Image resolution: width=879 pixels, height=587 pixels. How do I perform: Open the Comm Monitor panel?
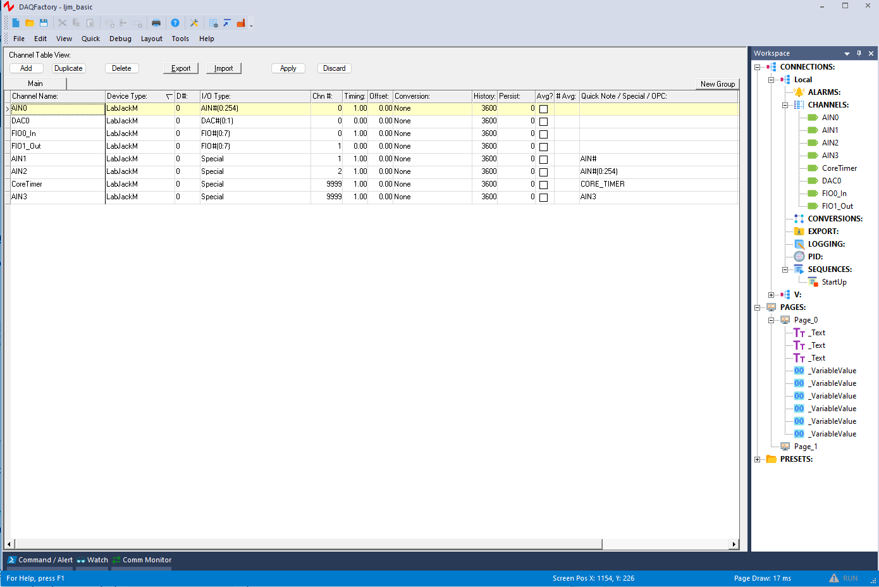(x=145, y=560)
